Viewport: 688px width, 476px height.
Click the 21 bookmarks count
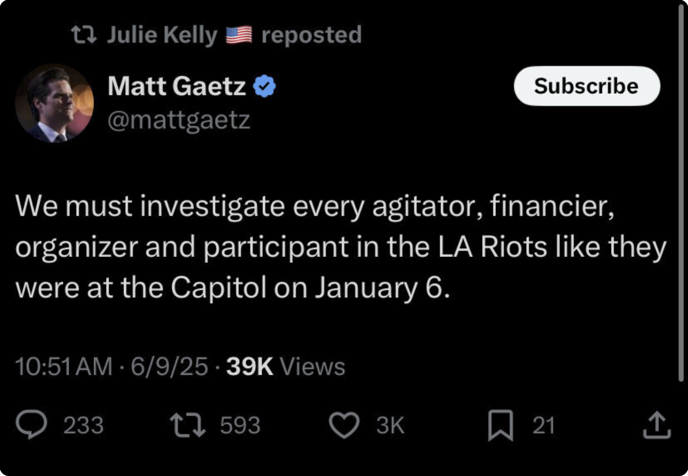[x=543, y=425]
